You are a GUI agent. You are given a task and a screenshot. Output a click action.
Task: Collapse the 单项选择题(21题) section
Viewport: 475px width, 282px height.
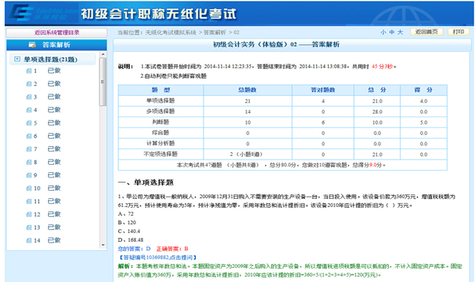click(17, 59)
